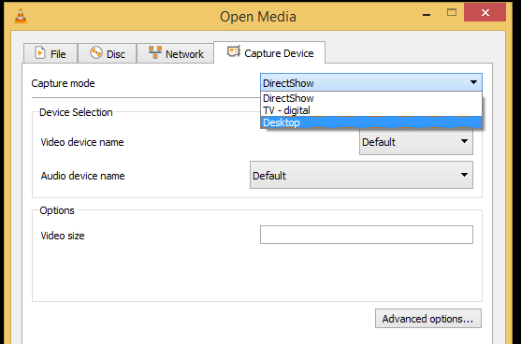Switch to the Network tab
521x344 pixels.
pyautogui.click(x=175, y=53)
